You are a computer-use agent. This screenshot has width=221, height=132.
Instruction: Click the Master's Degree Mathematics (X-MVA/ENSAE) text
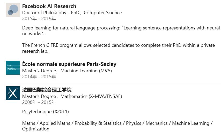tap(72, 96)
